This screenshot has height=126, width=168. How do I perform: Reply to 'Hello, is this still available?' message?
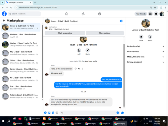pyautogui.click(x=79, y=69)
